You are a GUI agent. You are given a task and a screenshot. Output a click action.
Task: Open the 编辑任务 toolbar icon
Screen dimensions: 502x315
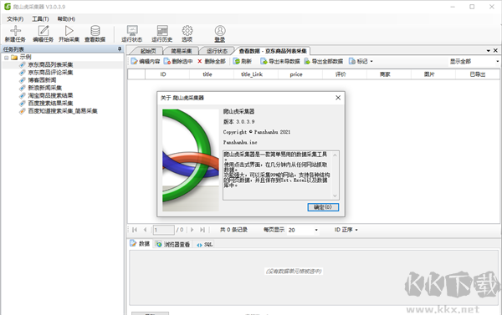click(x=43, y=33)
